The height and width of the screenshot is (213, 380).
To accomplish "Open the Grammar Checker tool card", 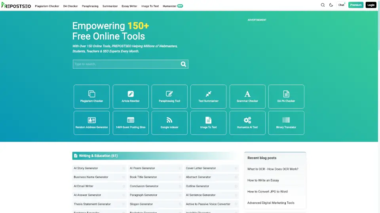I will (247, 97).
